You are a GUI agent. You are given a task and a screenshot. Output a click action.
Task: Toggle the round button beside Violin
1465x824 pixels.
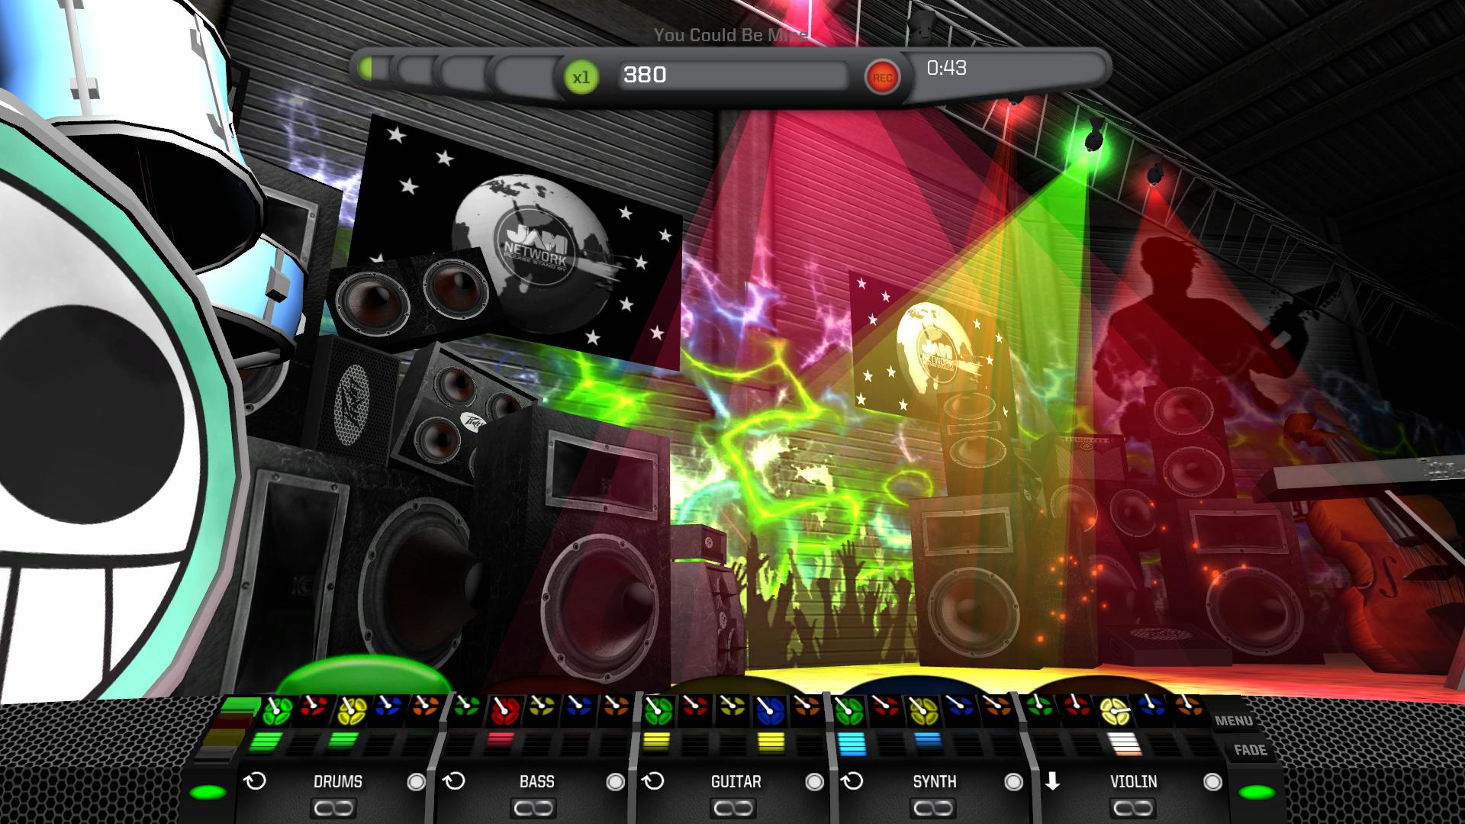point(1212,782)
